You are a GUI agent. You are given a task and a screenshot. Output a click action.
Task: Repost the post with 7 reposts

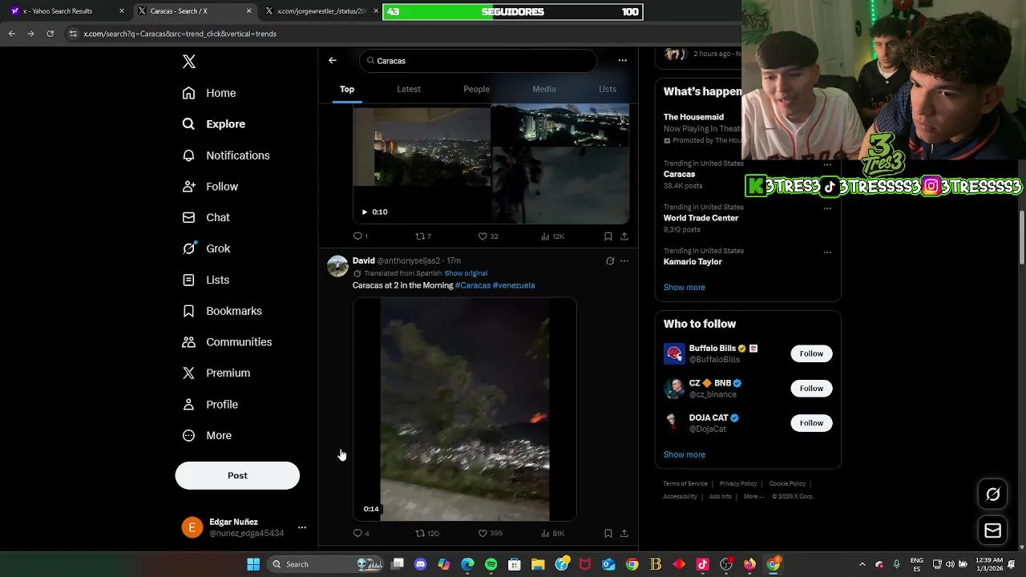click(x=423, y=236)
